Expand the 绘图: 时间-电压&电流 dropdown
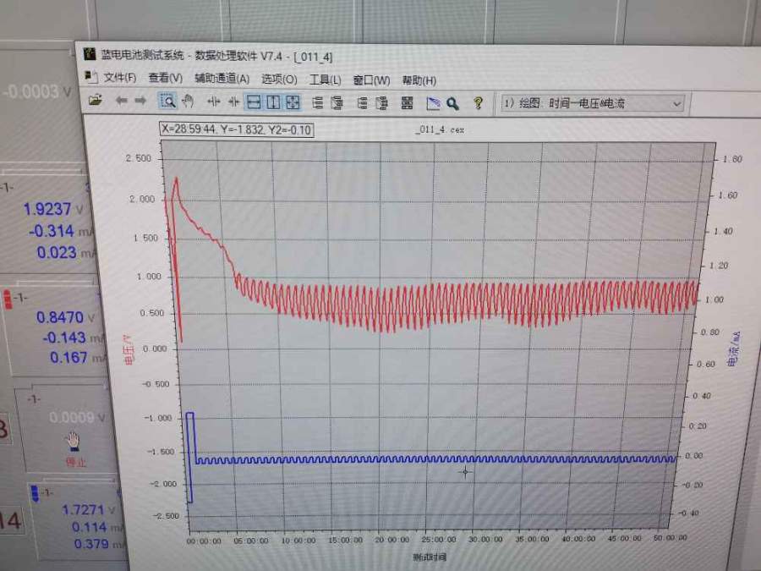Screen dimensions: 761x571 pyautogui.click(x=676, y=103)
